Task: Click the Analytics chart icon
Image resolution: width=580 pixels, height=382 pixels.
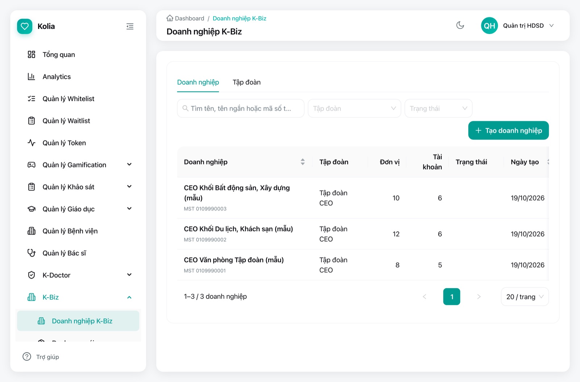Action: coord(32,76)
